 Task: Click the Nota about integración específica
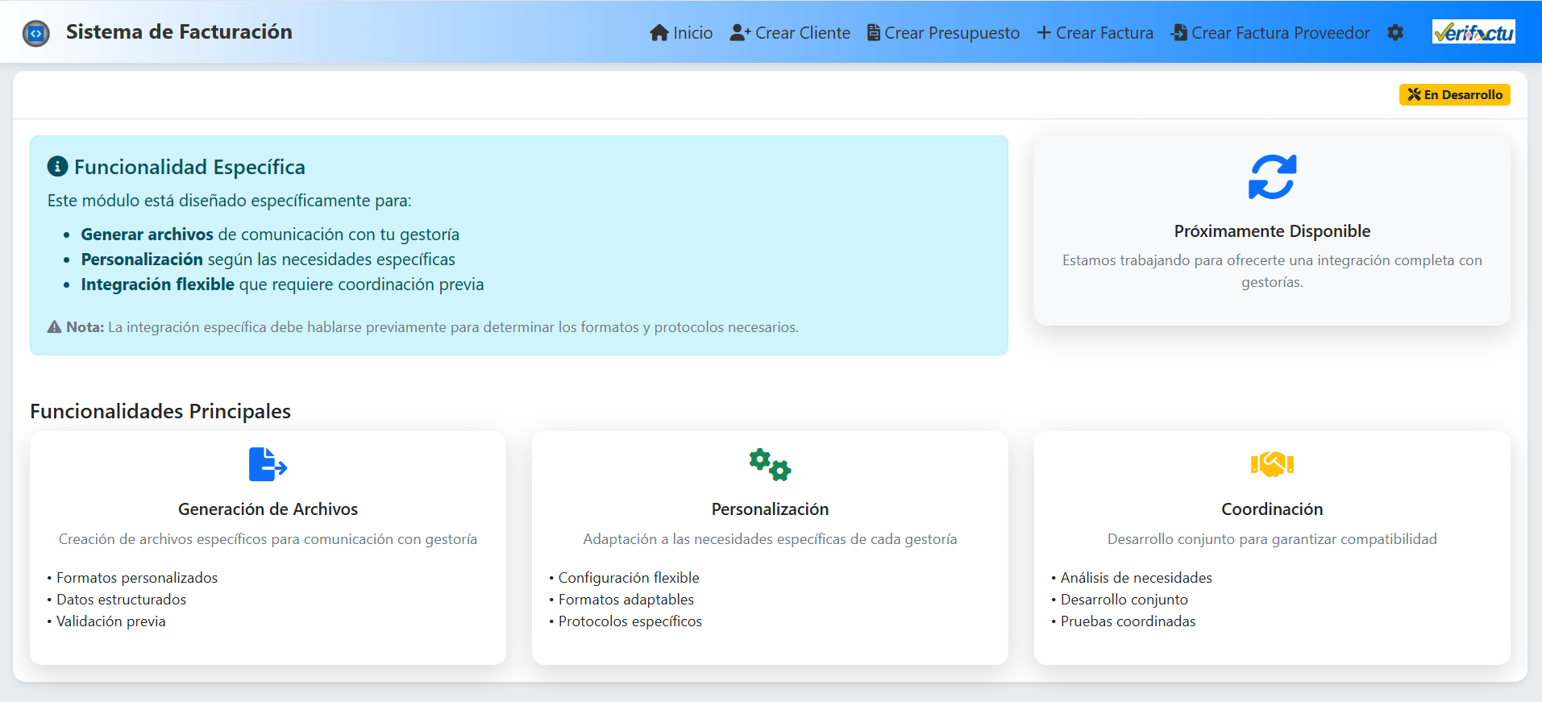(x=423, y=327)
